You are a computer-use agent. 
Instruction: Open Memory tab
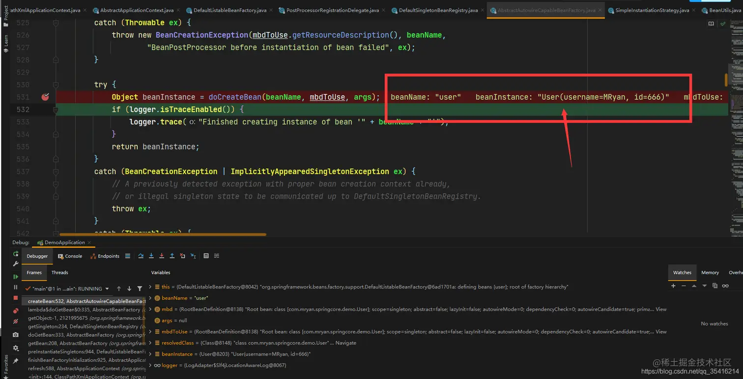(710, 272)
